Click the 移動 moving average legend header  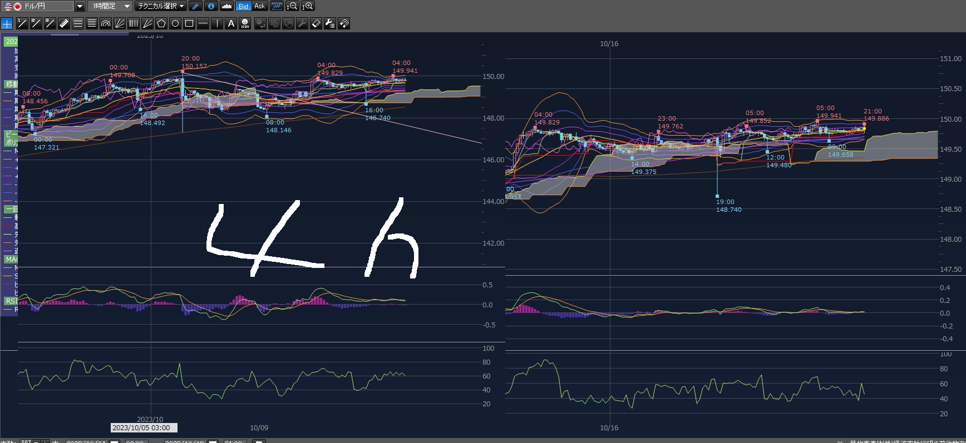point(11,84)
